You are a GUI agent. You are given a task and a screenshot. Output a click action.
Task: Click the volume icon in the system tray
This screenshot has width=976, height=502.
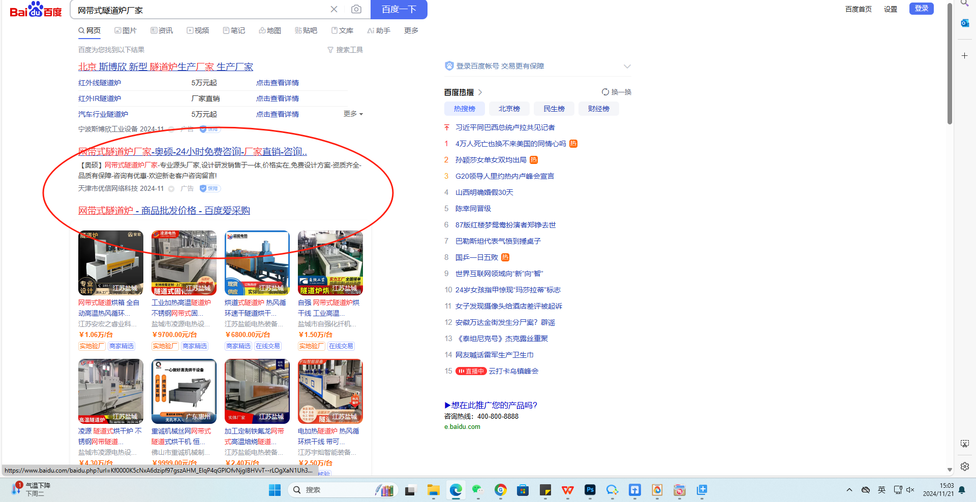point(910,490)
